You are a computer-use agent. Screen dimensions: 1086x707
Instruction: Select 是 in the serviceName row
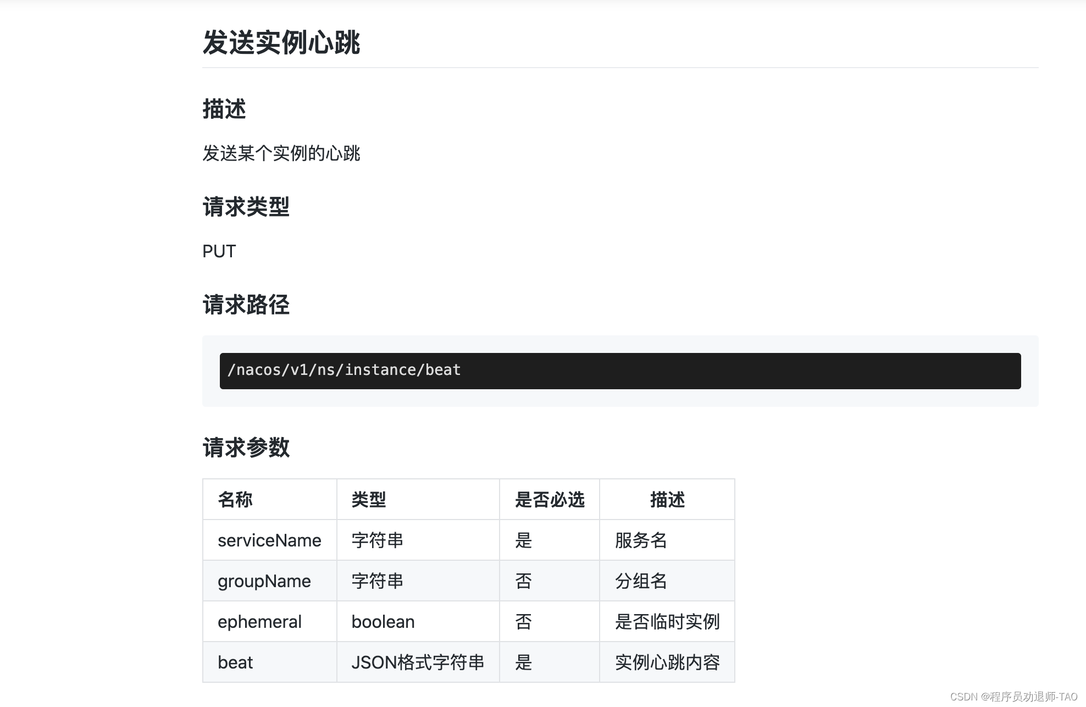pyautogui.click(x=550, y=540)
